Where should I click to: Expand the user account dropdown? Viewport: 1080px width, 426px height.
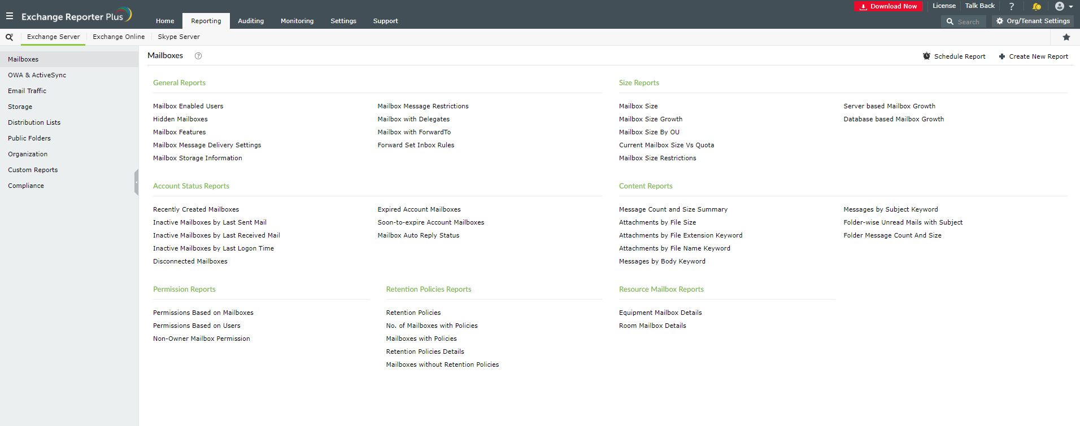coord(1064,7)
